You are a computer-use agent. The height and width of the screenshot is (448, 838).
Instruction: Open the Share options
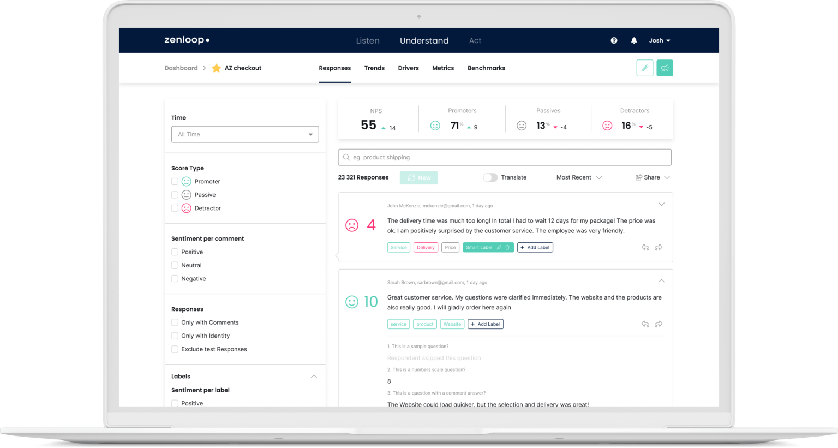pyautogui.click(x=653, y=177)
